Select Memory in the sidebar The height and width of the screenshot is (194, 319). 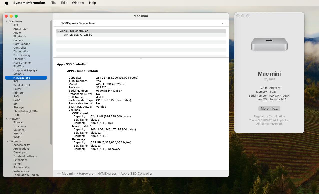tap(19, 74)
